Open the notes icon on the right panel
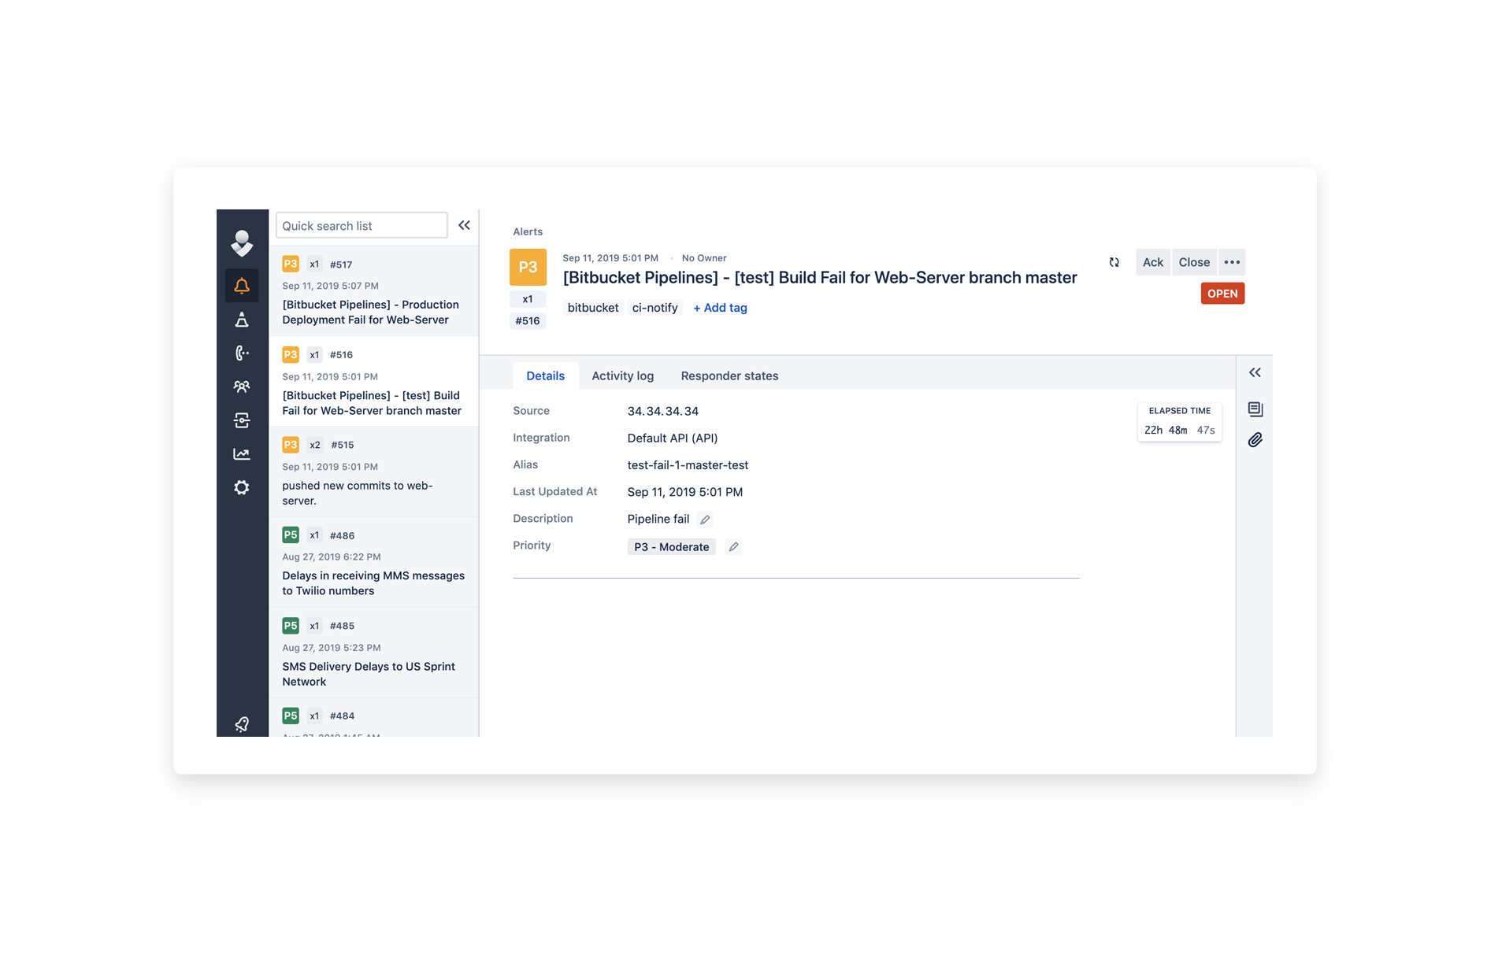The width and height of the screenshot is (1487, 958). point(1255,409)
